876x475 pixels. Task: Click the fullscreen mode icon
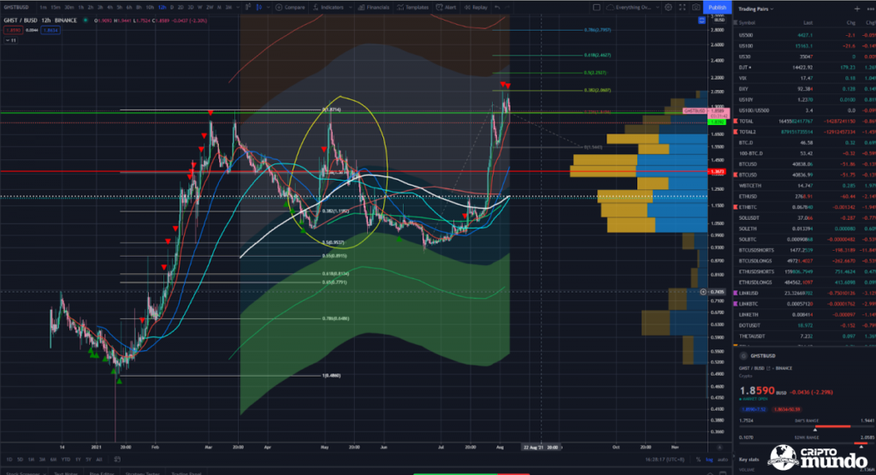click(682, 7)
